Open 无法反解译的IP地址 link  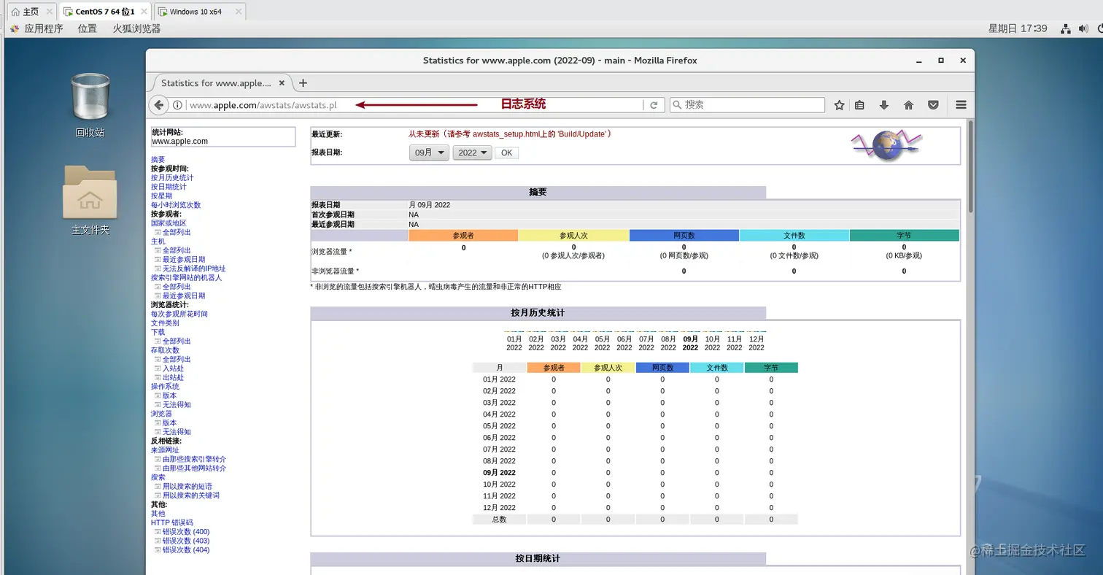(194, 269)
